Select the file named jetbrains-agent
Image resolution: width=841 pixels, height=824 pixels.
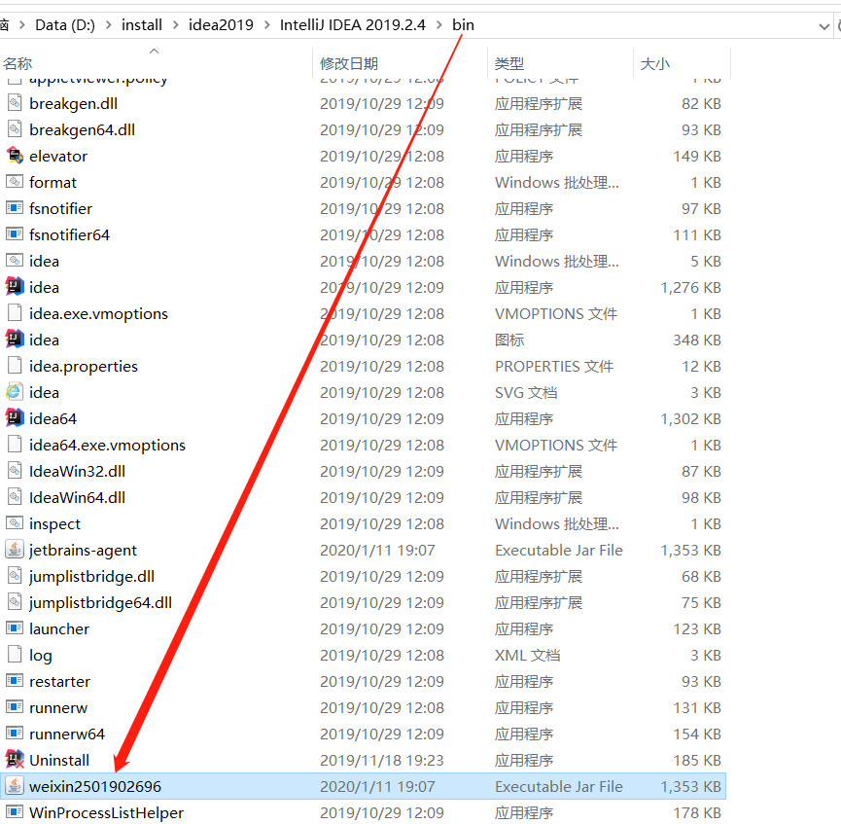point(83,551)
